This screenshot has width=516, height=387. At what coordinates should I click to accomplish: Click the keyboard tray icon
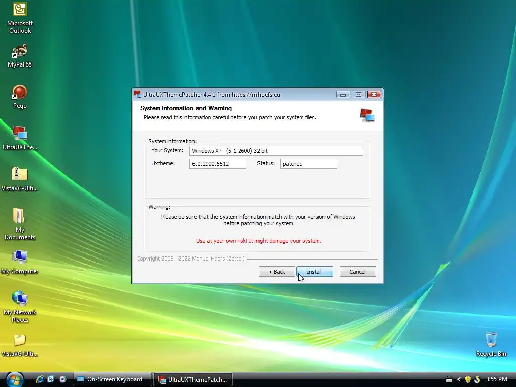(x=449, y=380)
